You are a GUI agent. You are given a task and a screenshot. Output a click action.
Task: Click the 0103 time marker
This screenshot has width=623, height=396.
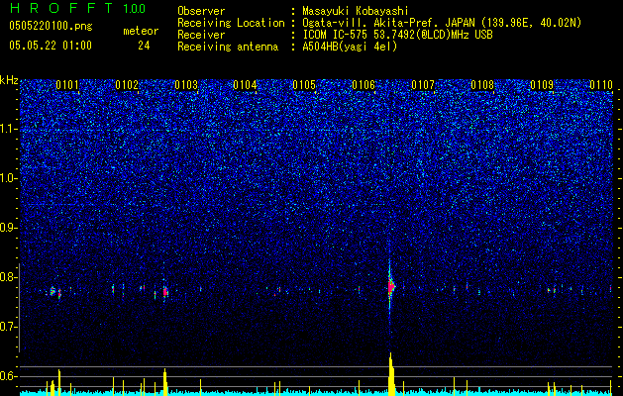(x=186, y=85)
